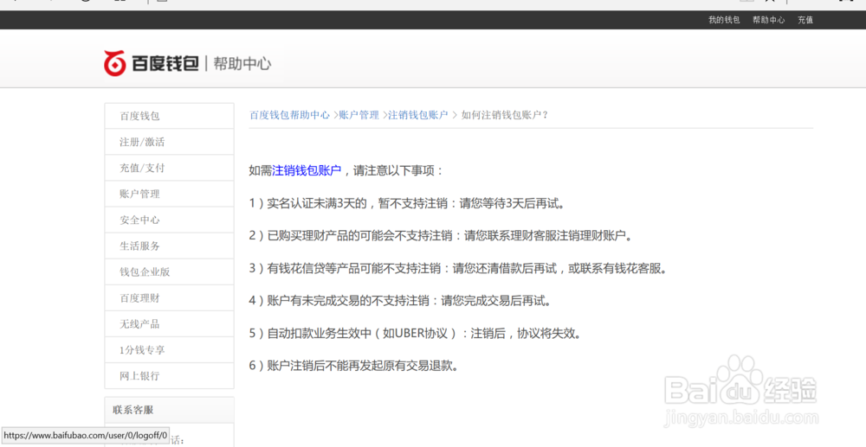Viewport: 866px width, 447px height.
Task: Click breadcrumb text 如何注销钱包账户？
Action: 505,115
